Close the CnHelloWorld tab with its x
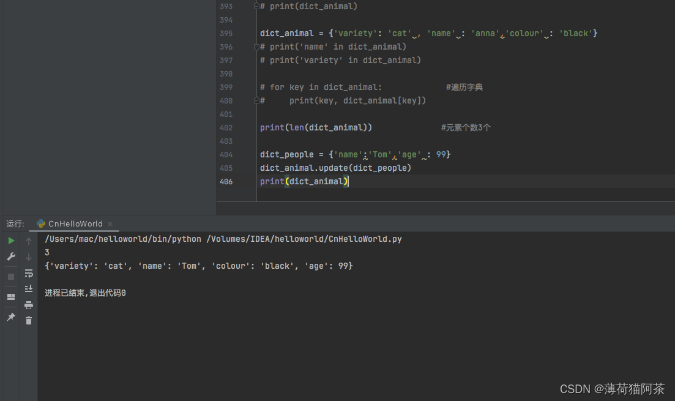The height and width of the screenshot is (401, 675). pos(110,224)
